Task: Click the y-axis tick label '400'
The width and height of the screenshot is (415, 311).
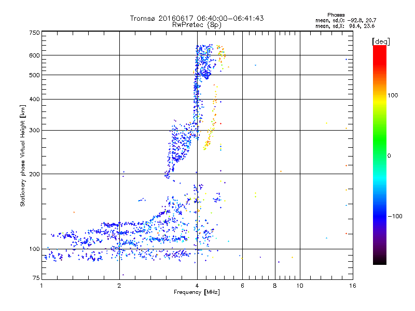Action: [34, 100]
